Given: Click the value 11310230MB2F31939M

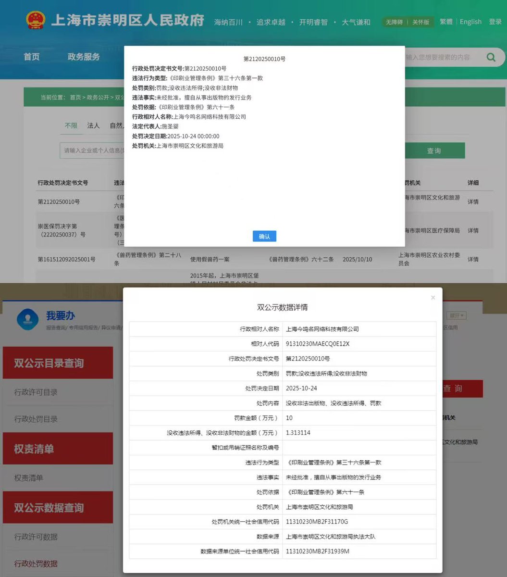Looking at the screenshot, I should 318,552.
